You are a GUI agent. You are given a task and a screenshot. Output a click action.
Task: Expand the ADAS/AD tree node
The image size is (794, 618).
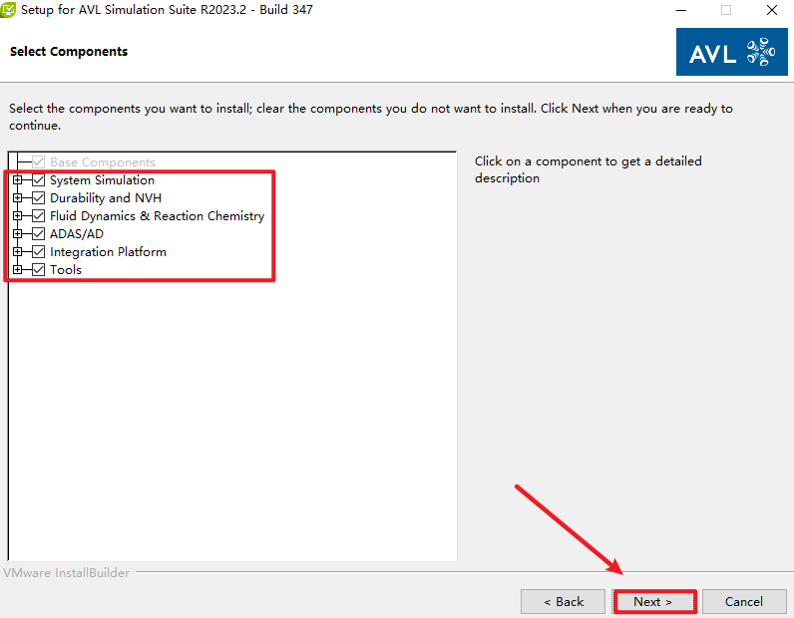point(17,234)
